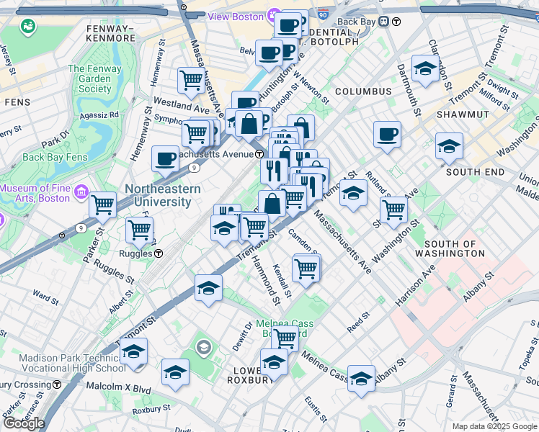Viewport: 539px width, 432px height.
Task: Click the Agassiz Rd street label
Action: pos(99,115)
